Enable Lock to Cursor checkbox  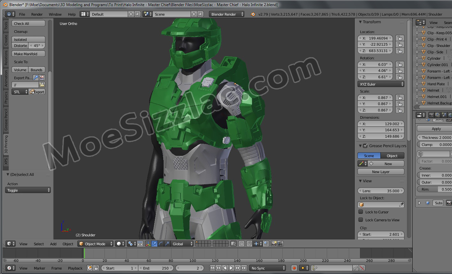[x=361, y=212]
